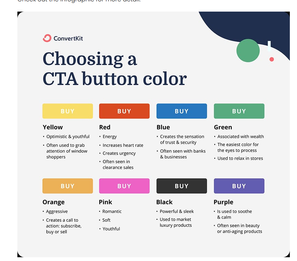Click the ConvertKit brand name text
The width and height of the screenshot is (297, 261).
pos(68,38)
